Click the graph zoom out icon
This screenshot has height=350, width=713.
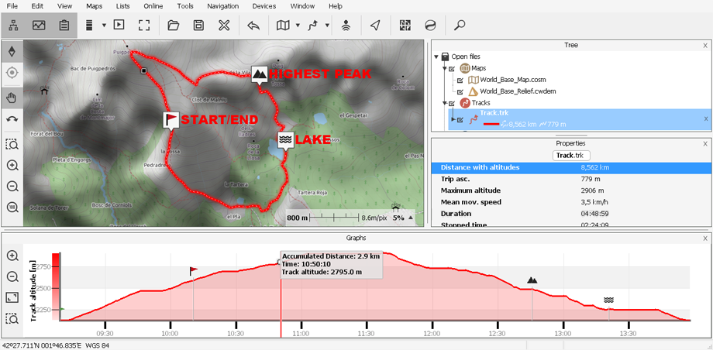tap(12, 276)
